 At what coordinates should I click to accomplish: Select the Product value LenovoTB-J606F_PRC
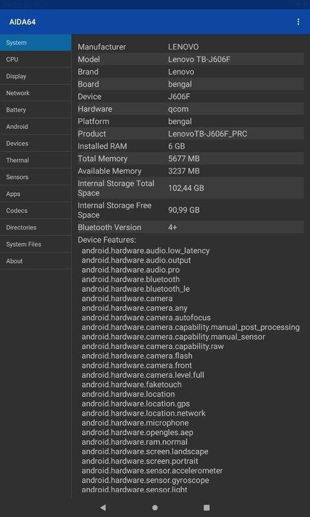click(208, 134)
